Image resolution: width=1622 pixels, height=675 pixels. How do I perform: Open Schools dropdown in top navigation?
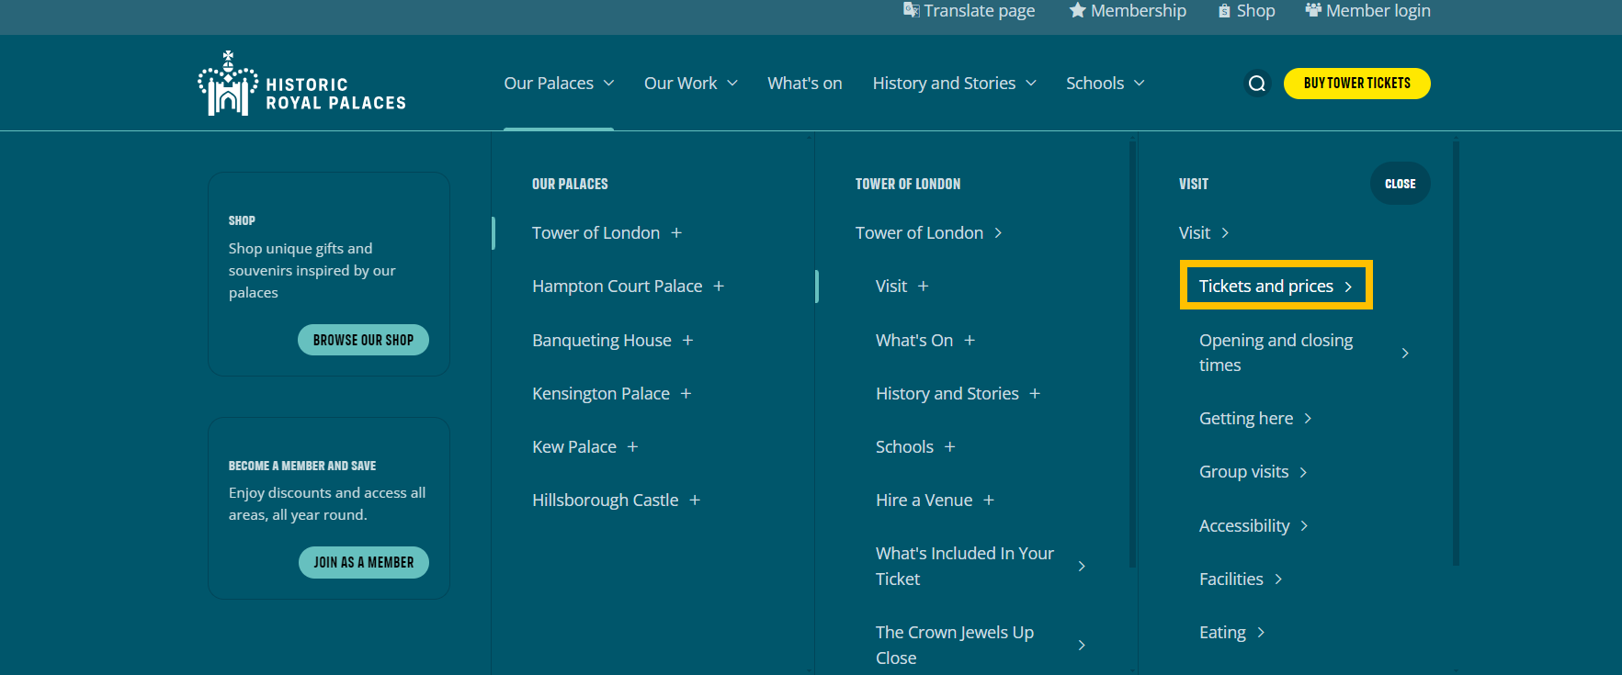tap(1106, 84)
